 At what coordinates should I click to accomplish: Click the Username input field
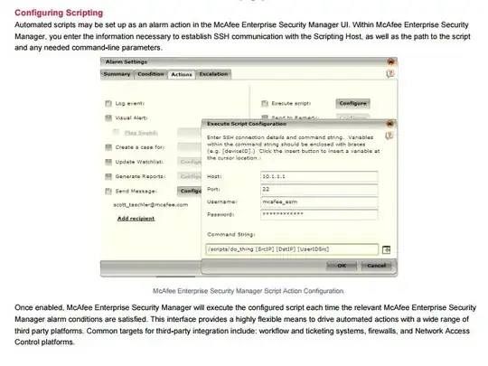point(319,202)
